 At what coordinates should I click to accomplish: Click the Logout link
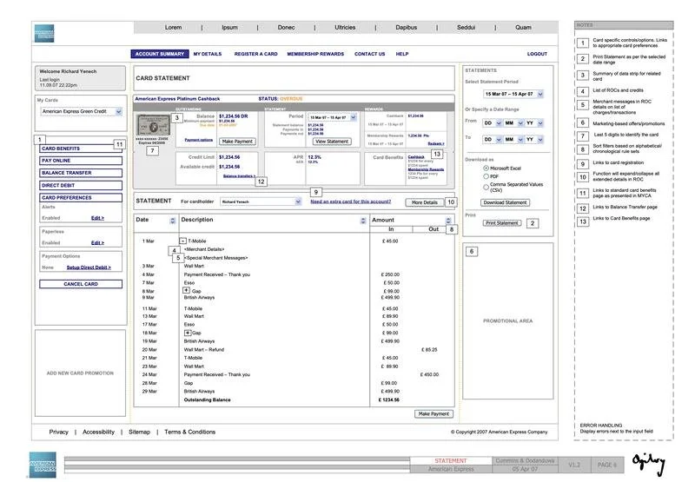click(x=537, y=54)
